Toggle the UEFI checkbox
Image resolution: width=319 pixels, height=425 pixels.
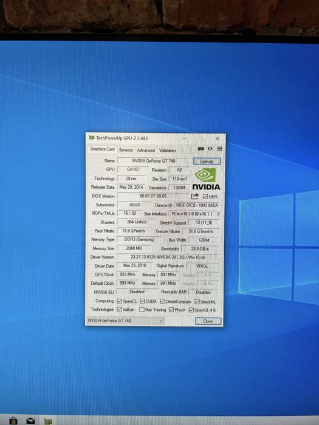pos(205,197)
